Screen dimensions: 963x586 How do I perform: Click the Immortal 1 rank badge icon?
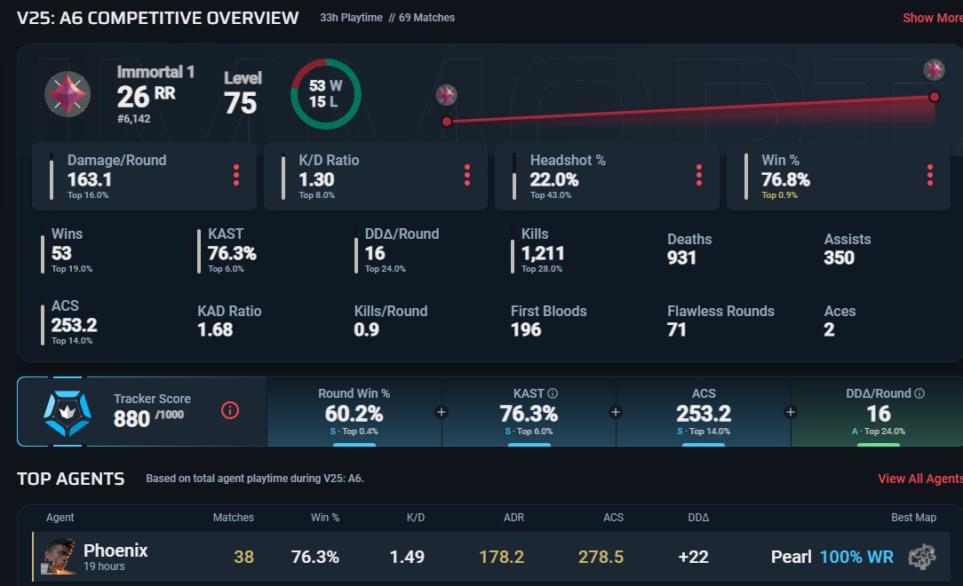[68, 94]
